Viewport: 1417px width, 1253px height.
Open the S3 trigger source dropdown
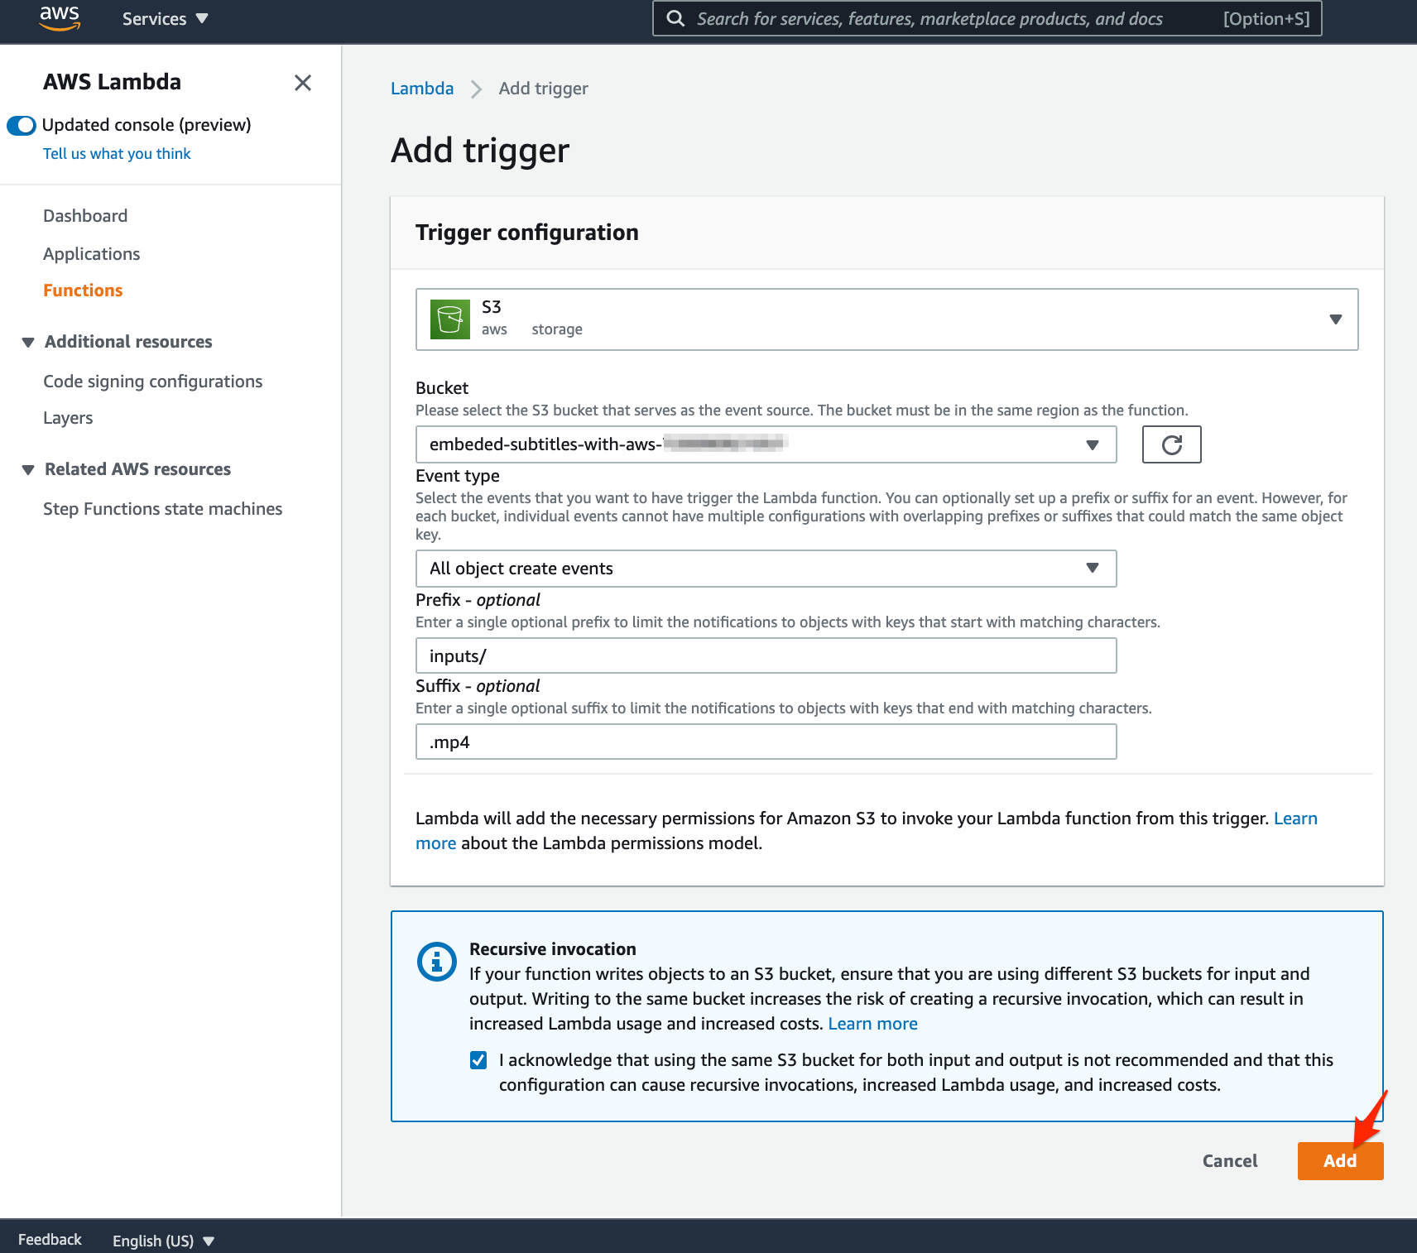tap(886, 319)
